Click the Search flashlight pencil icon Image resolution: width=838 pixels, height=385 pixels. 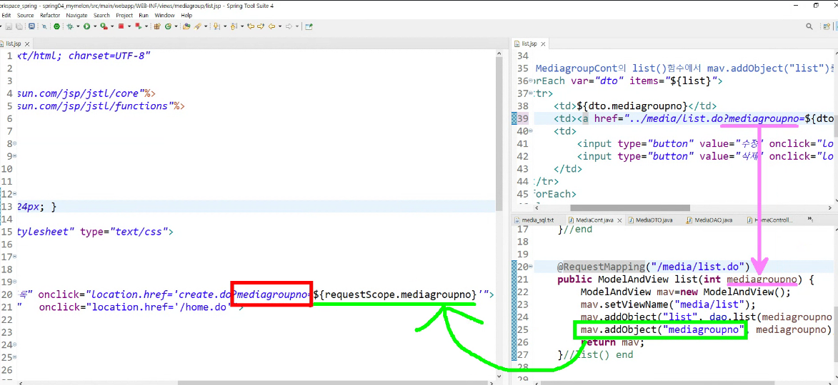[x=198, y=26]
